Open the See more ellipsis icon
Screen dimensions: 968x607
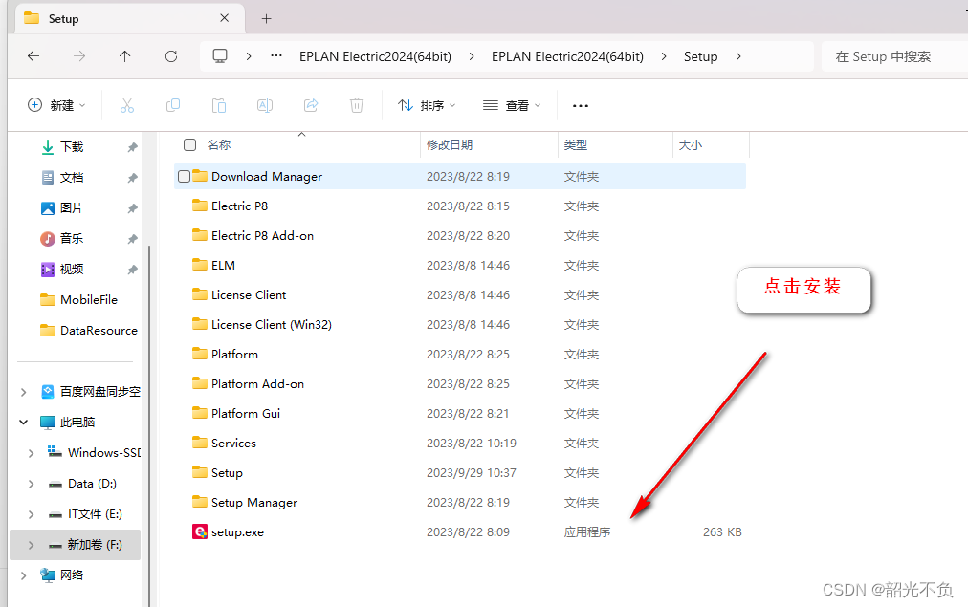(580, 105)
